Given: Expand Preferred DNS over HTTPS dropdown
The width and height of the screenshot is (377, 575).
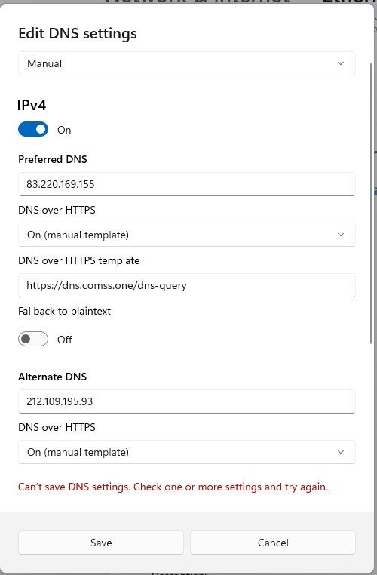Looking at the screenshot, I should click(186, 235).
